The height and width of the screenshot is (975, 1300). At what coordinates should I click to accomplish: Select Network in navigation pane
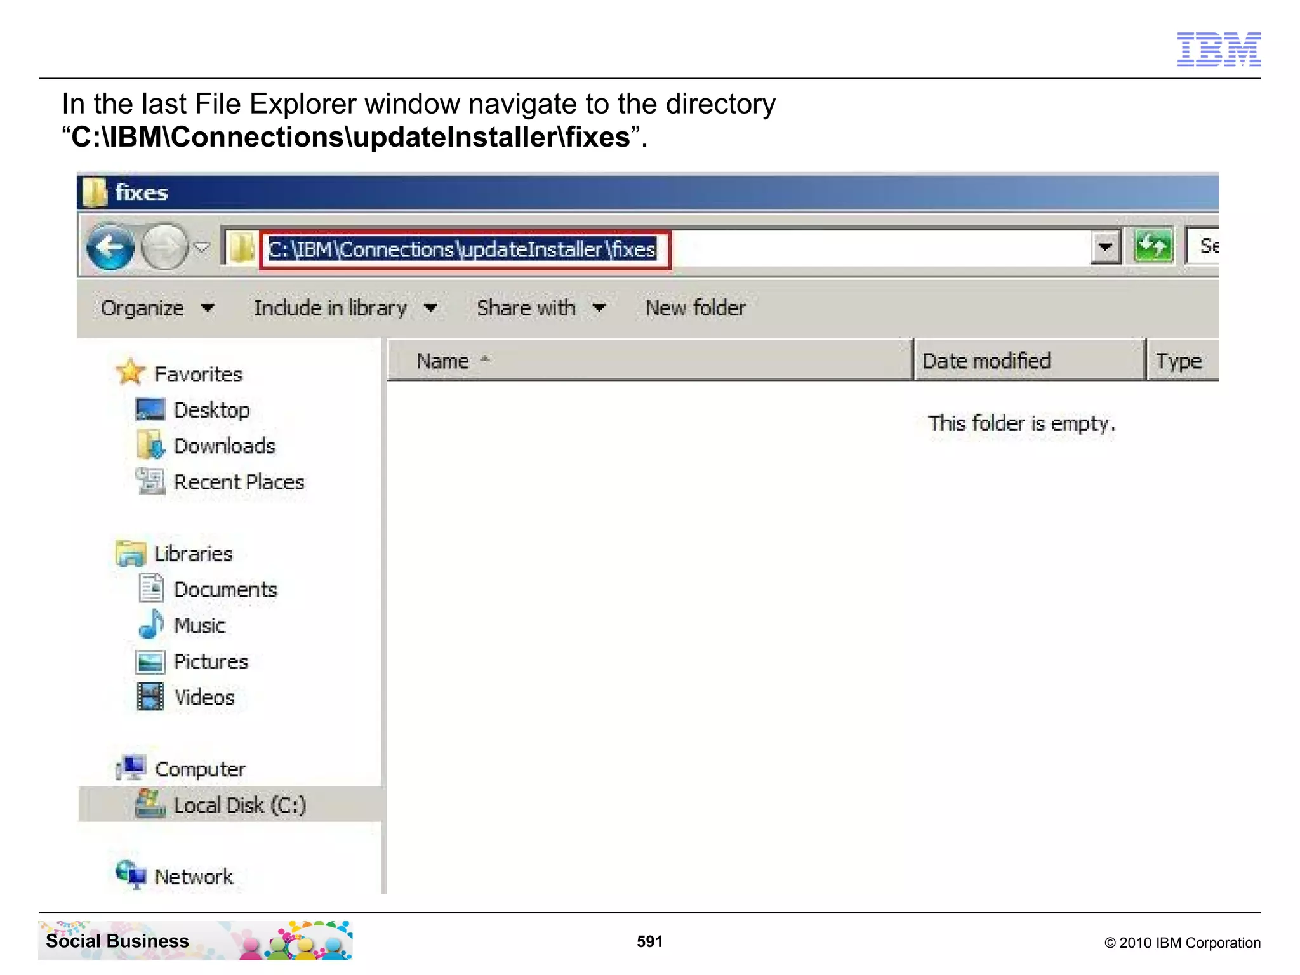(194, 877)
